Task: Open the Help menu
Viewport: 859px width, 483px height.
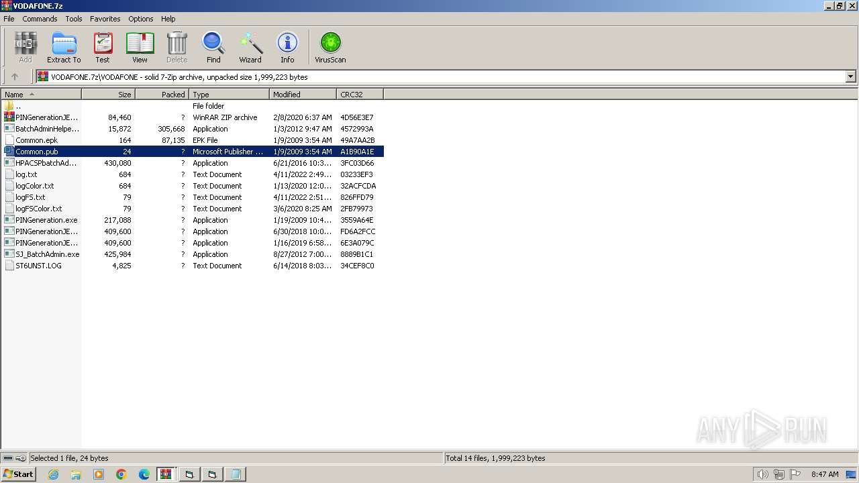Action: [168, 19]
